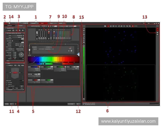
Task: Click the top red icon on viewer's right edge
Action: click(158, 28)
